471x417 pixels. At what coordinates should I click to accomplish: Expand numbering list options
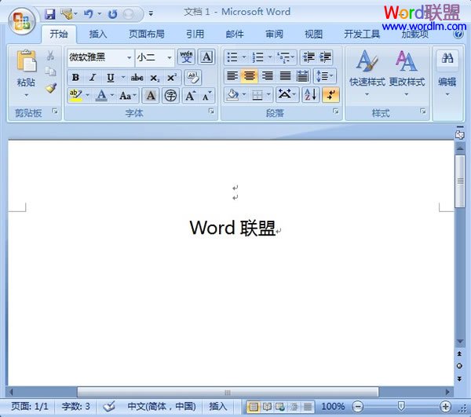tap(270, 57)
